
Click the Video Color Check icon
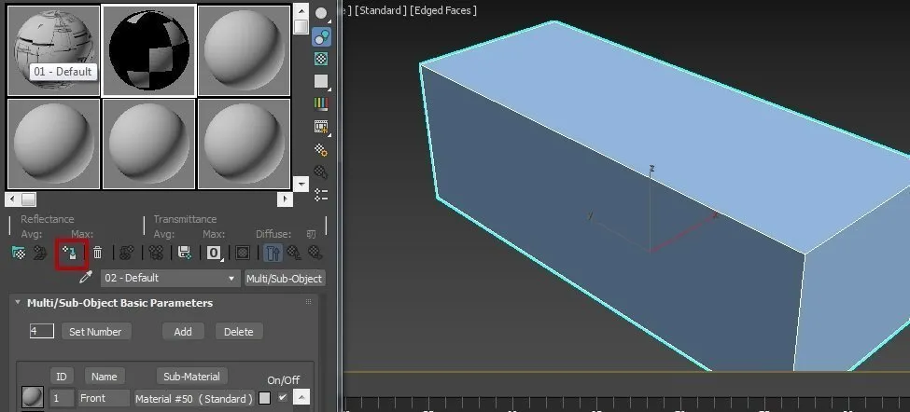click(321, 104)
